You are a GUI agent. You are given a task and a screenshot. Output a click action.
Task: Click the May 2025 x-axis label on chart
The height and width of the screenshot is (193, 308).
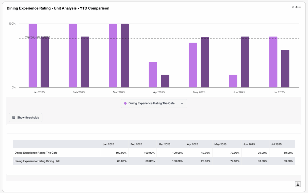tap(199, 92)
